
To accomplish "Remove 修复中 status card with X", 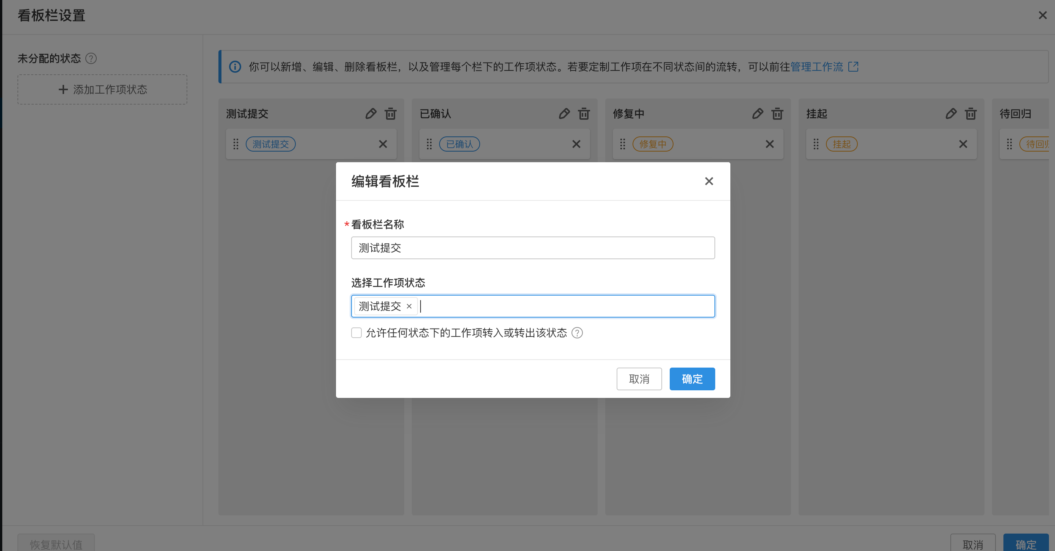I will point(769,144).
